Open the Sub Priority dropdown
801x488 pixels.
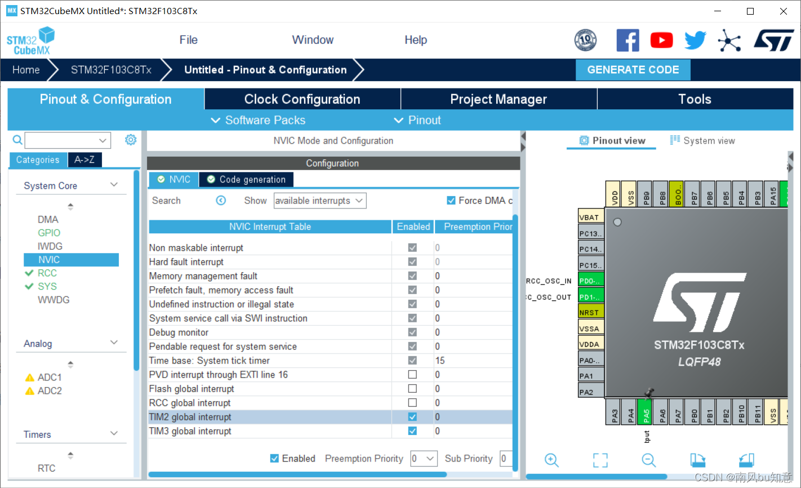pyautogui.click(x=506, y=459)
